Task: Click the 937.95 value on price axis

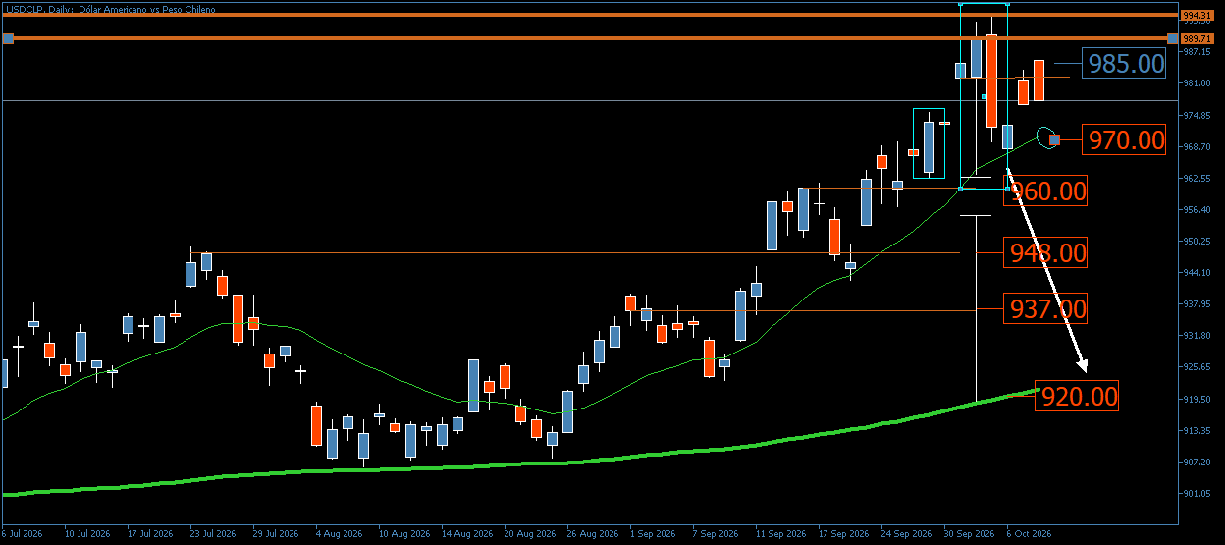Action: (1195, 304)
